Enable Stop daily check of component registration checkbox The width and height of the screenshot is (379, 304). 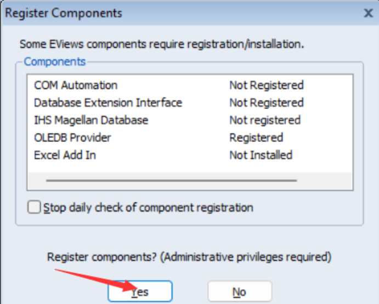(35, 207)
